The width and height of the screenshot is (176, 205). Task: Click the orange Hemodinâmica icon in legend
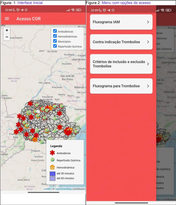coord(52,168)
